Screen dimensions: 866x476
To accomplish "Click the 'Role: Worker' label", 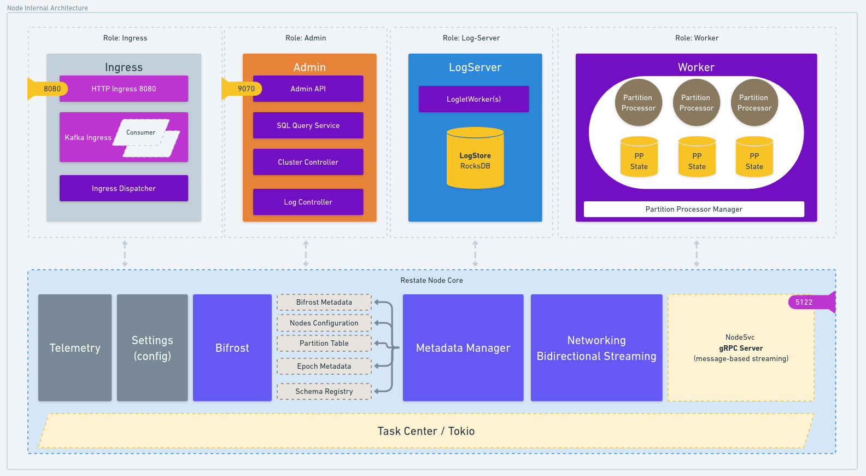I will click(x=697, y=38).
